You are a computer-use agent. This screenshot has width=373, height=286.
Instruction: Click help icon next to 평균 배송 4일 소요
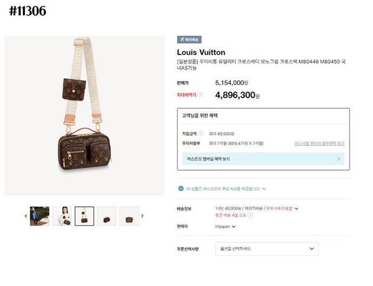(x=250, y=215)
